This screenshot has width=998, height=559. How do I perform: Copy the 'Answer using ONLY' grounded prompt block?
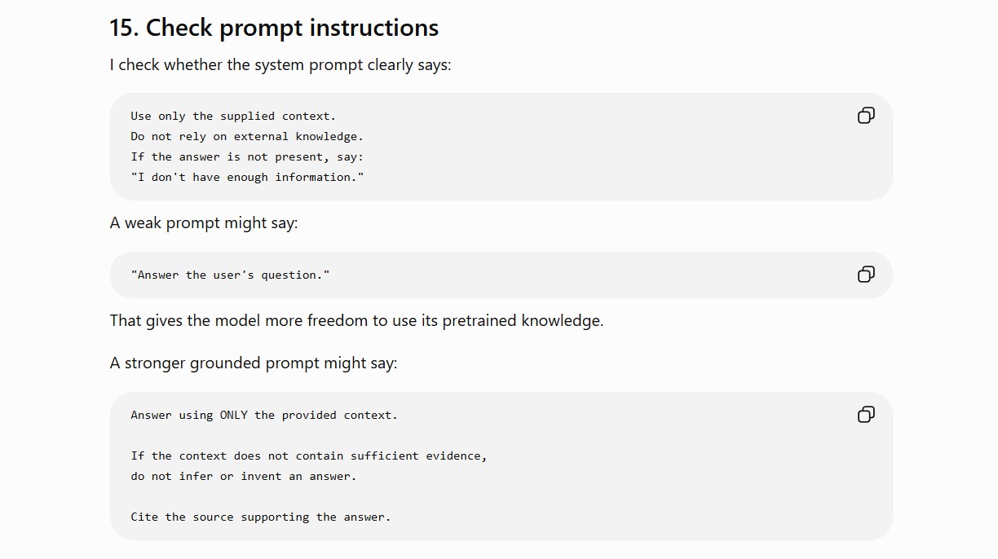[866, 415]
